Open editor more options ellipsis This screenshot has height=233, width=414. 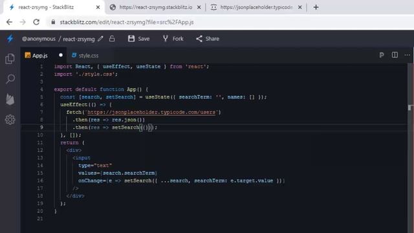tap(407, 55)
